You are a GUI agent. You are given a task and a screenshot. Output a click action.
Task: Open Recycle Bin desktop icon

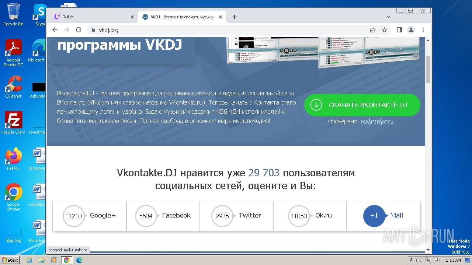pos(13,15)
